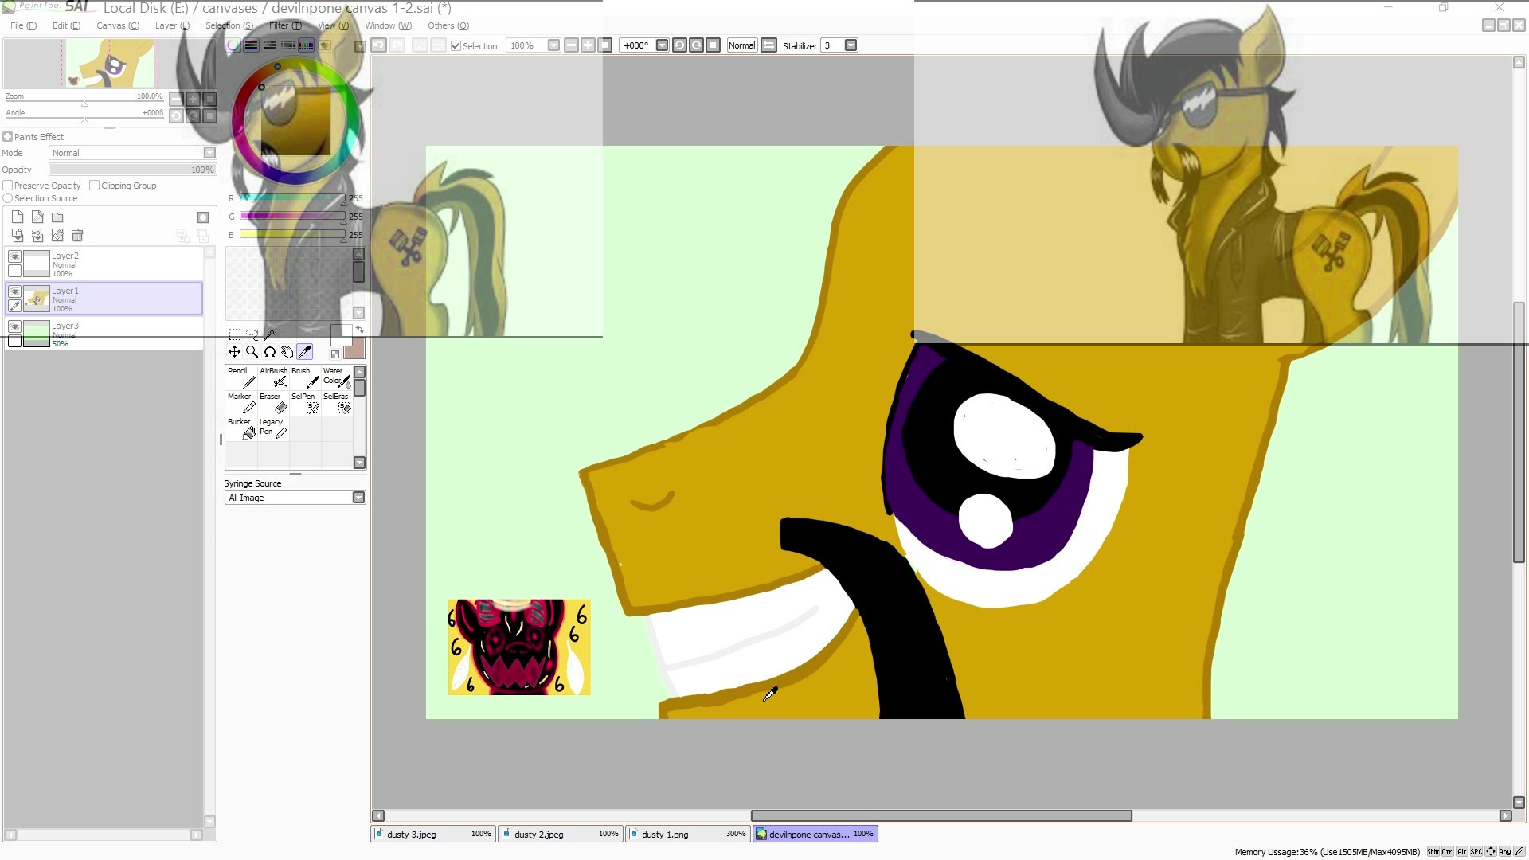1529x860 pixels.
Task: Select the Selection Source radio button
Action: coord(8,198)
